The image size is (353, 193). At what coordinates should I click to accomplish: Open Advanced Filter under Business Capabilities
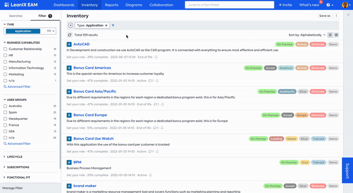point(17,87)
